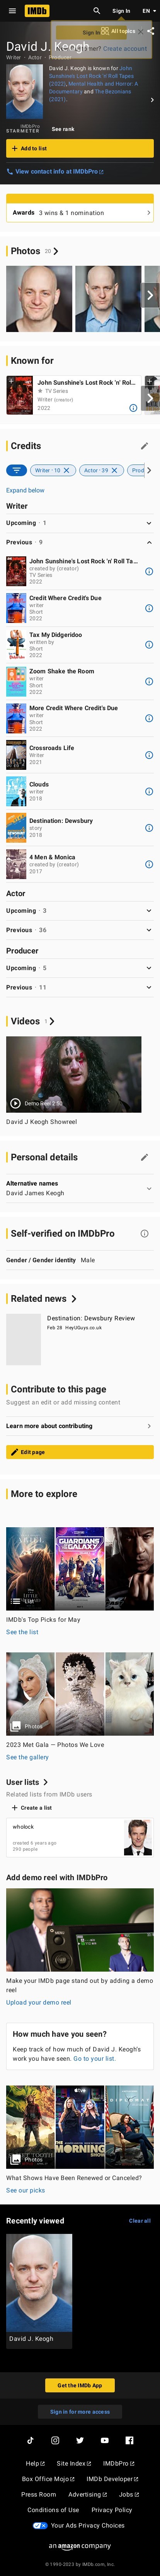Open the EN language dropdown
Screen dimensions: 160x2576
click(146, 11)
